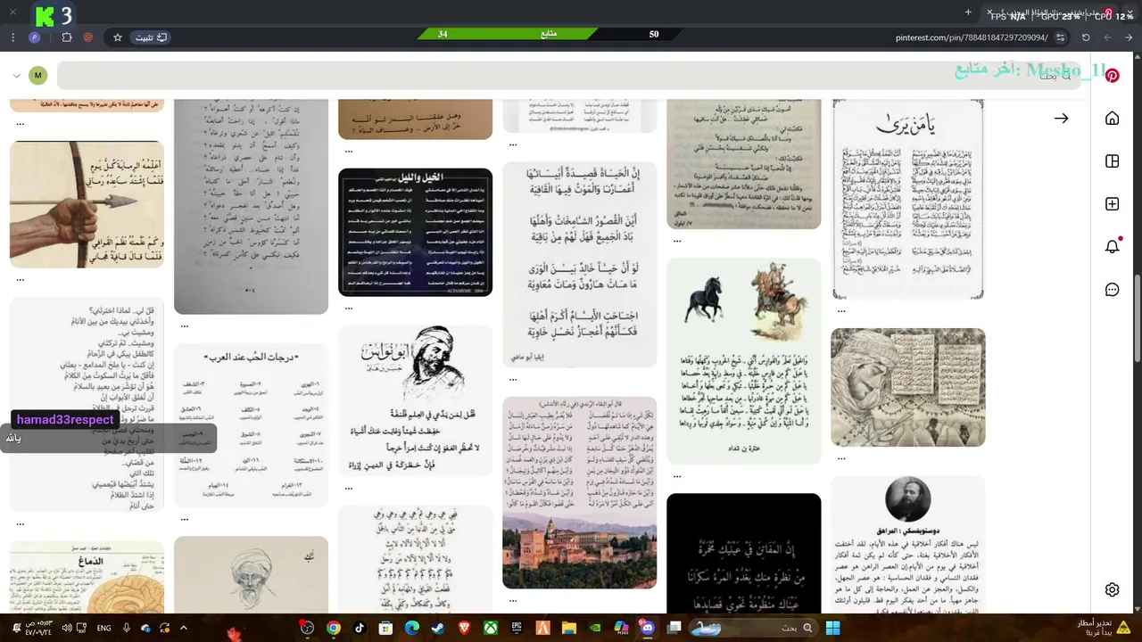The width and height of the screenshot is (1142, 642).
Task: Open Steam from the taskbar
Action: (437, 629)
